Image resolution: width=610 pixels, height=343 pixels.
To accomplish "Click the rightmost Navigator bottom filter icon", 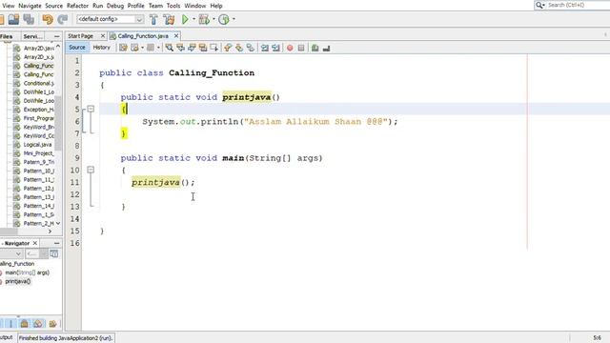I will coord(52,324).
